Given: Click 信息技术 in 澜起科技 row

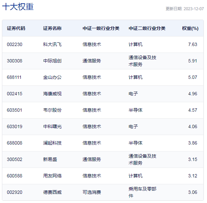Looking at the screenshot, I should coord(92,143).
